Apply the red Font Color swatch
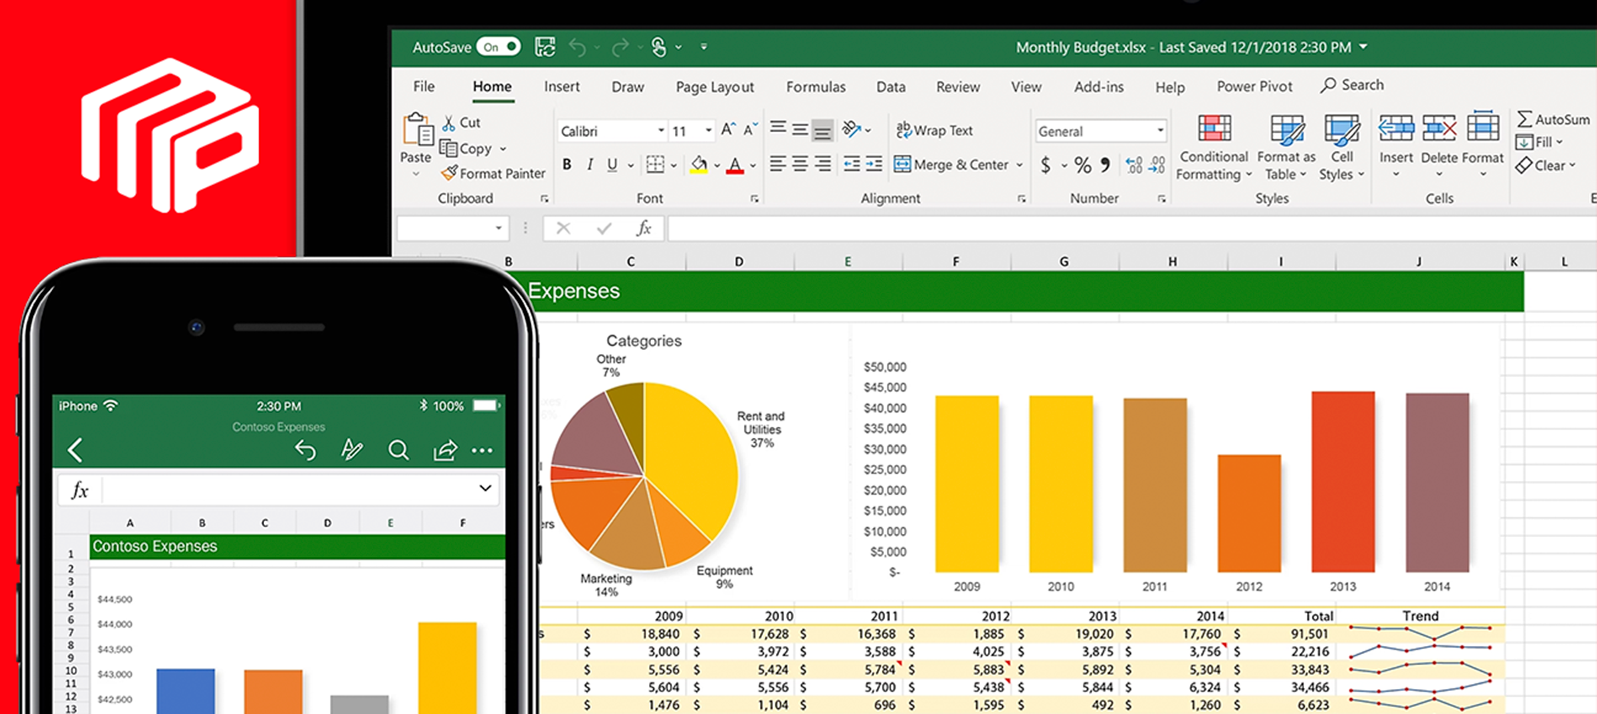This screenshot has width=1597, height=714. tap(735, 165)
